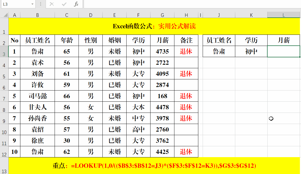The width and height of the screenshot is (301, 174).
Task: Click inside the formula bar input area
Action: (x=192, y=4)
